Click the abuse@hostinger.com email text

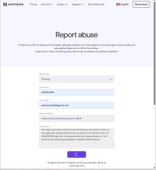click(x=66, y=48)
